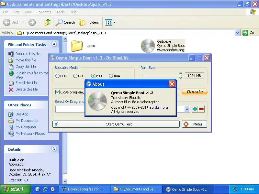Screen dimensions: 259x194
Task: Click the Forward arrow in Explorer toolbar
Action: [x=32, y=22]
